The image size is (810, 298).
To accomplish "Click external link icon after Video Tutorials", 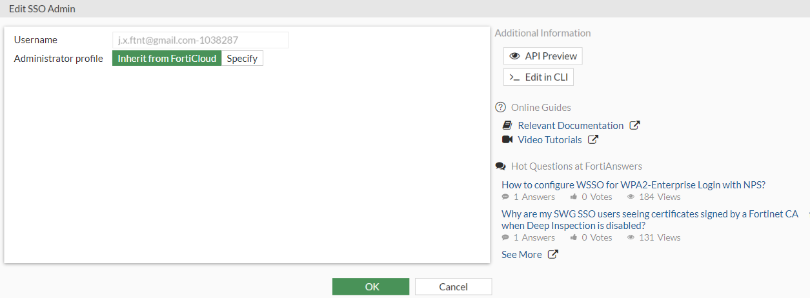I will click(x=592, y=140).
